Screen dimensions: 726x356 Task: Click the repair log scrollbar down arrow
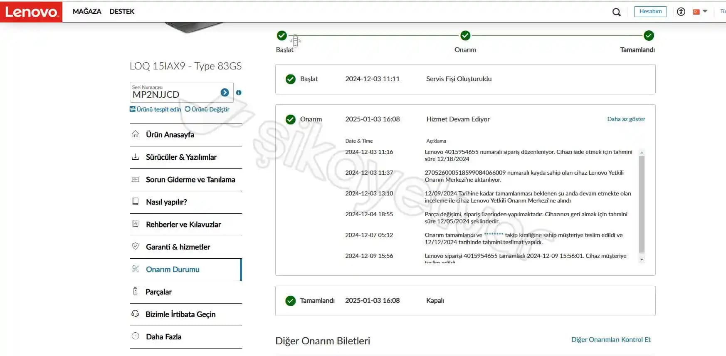coord(642,259)
